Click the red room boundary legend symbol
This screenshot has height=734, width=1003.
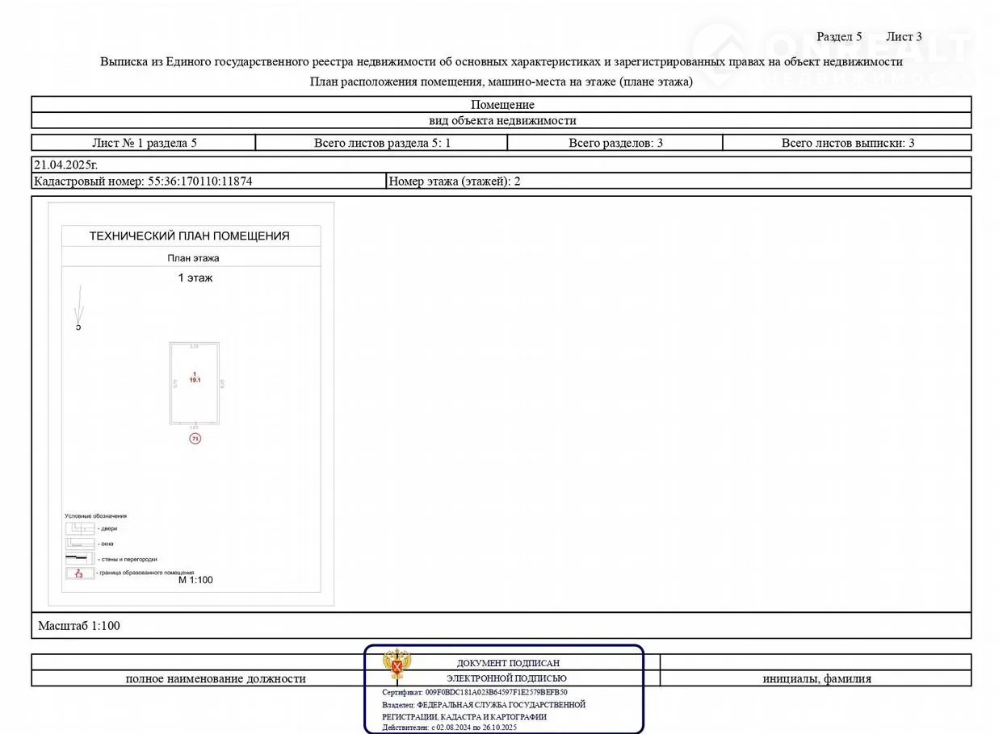[x=79, y=573]
